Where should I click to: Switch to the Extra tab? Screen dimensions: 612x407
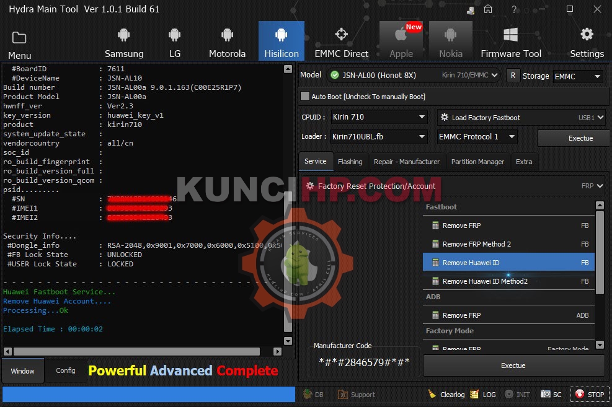(x=524, y=162)
